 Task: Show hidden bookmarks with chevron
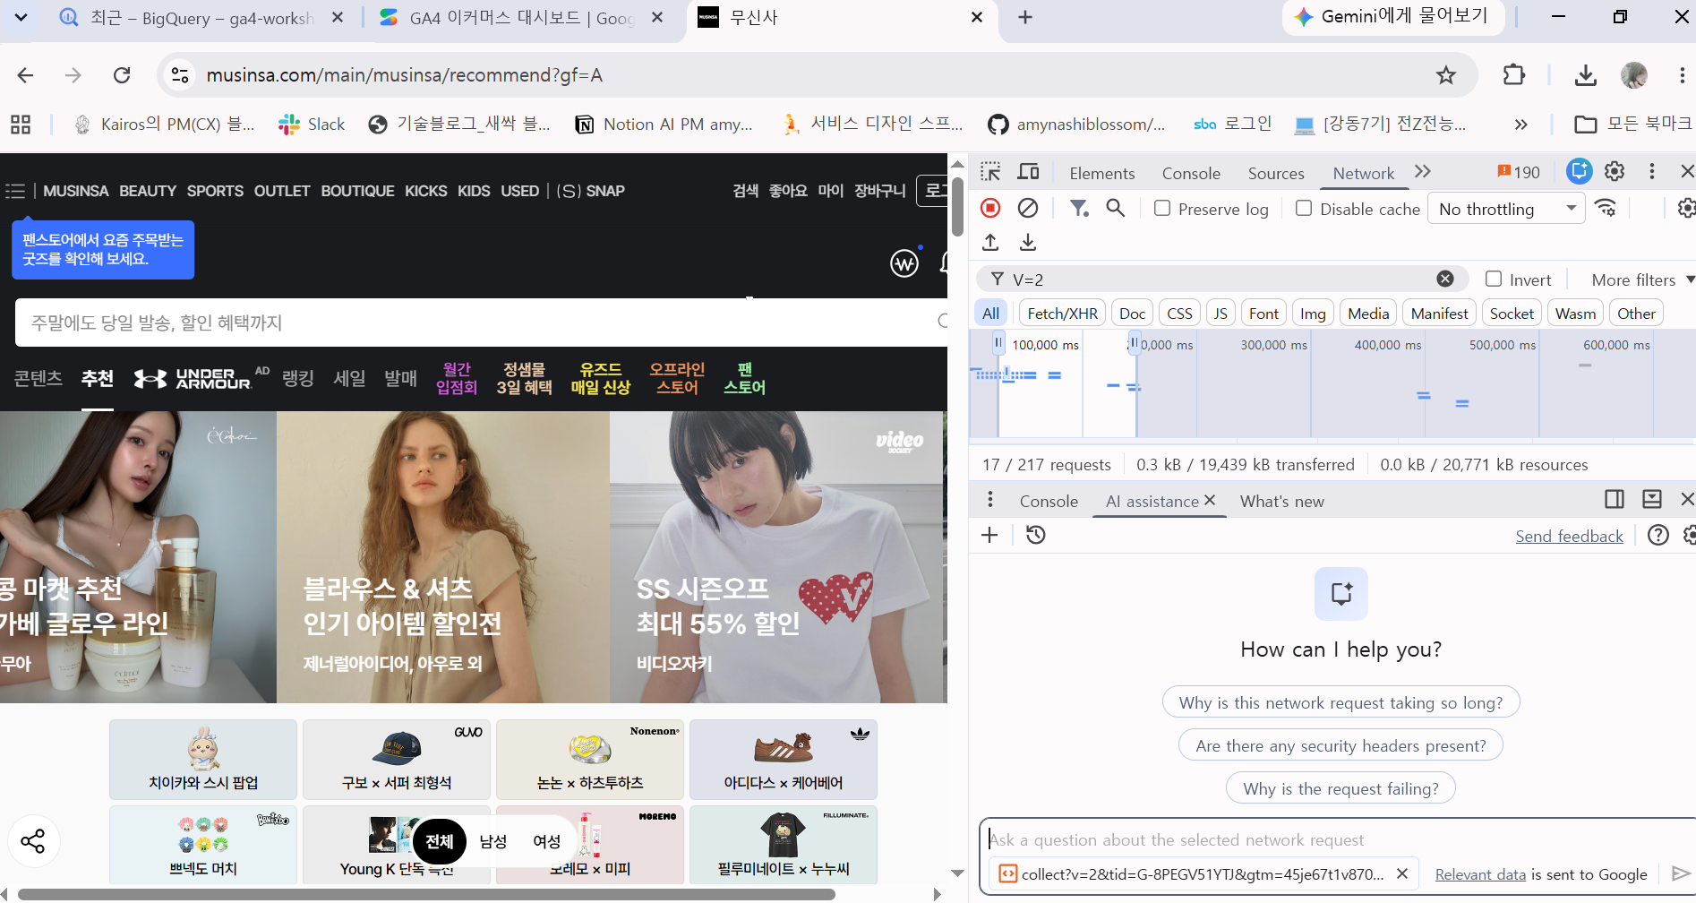pos(1520,125)
